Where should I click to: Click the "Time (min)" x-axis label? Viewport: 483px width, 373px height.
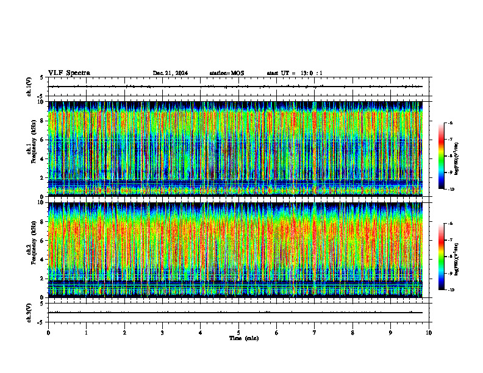(x=244, y=338)
